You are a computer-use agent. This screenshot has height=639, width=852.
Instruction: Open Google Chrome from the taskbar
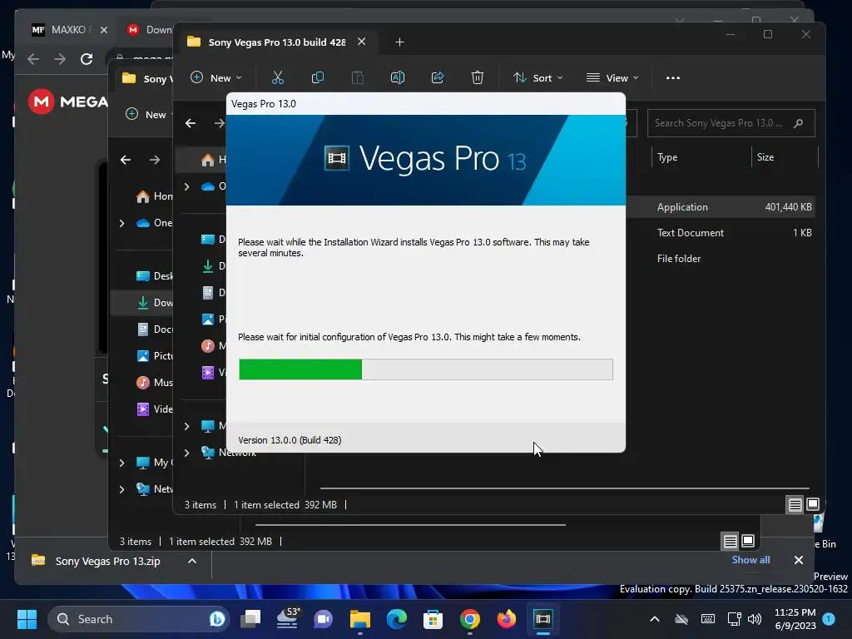click(469, 619)
